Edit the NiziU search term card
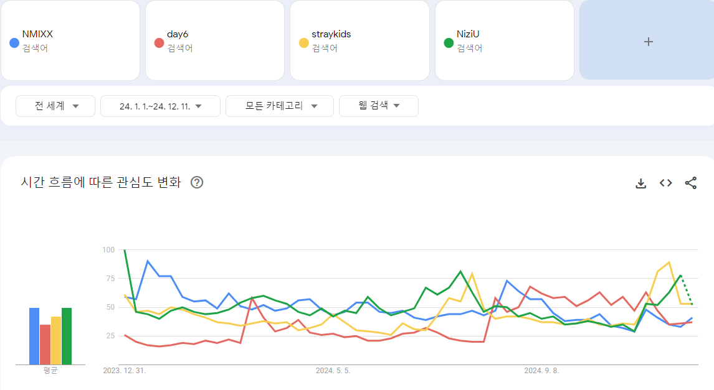This screenshot has height=390, width=714. click(505, 40)
